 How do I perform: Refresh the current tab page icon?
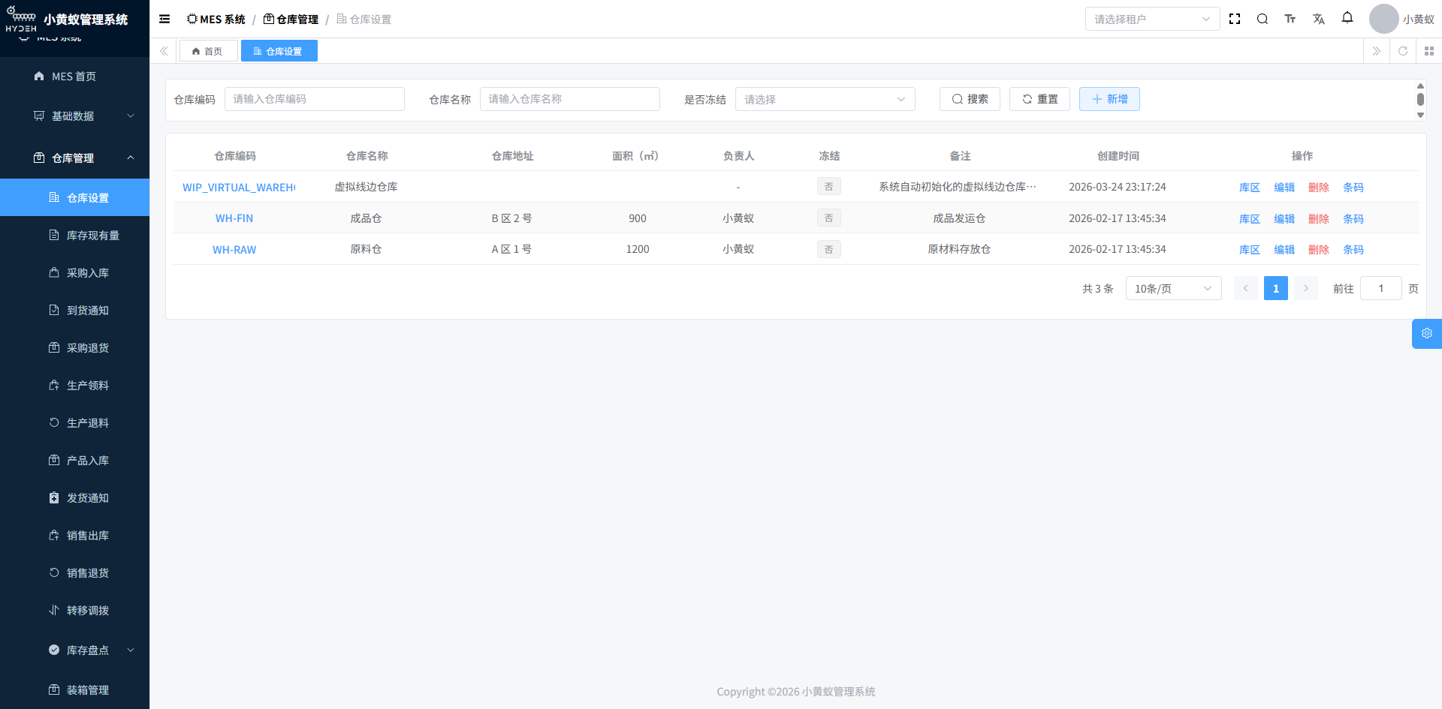point(1403,51)
